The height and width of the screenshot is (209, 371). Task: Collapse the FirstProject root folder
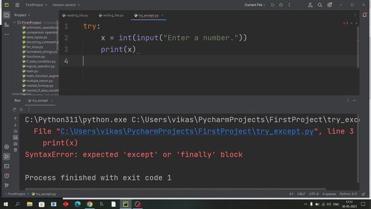[14, 23]
